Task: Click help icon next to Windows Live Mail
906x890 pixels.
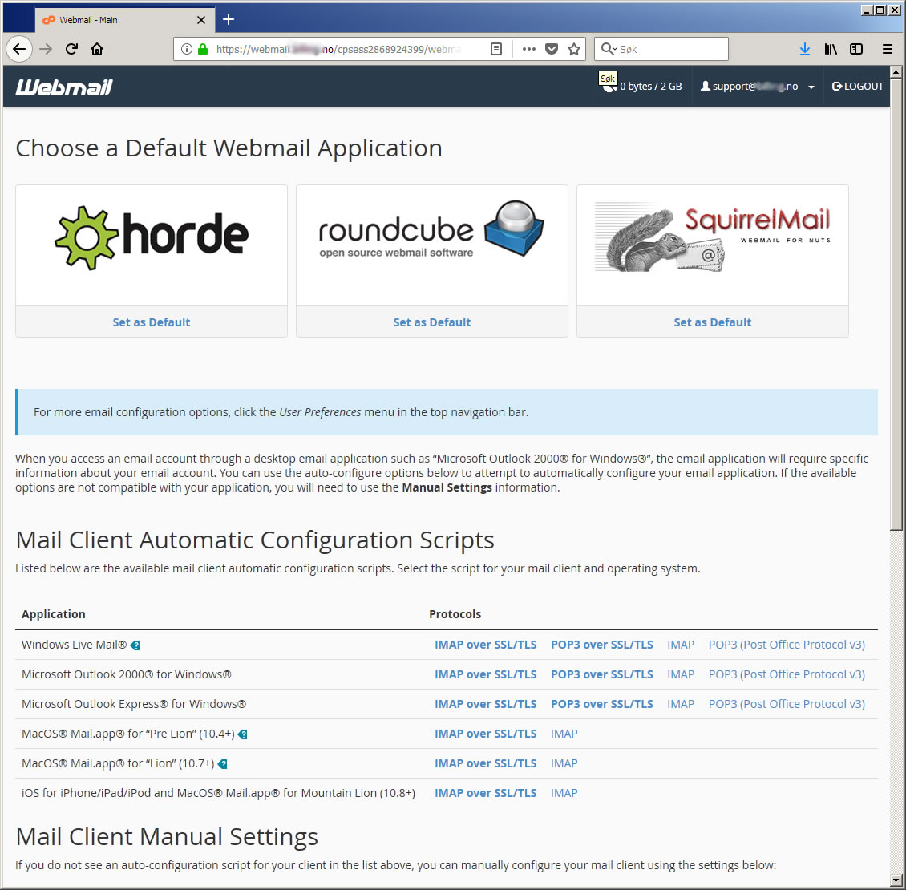Action: click(135, 645)
